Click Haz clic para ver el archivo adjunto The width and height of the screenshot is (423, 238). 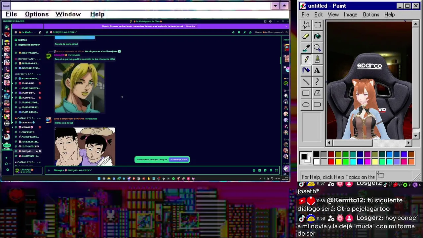[x=101, y=51]
